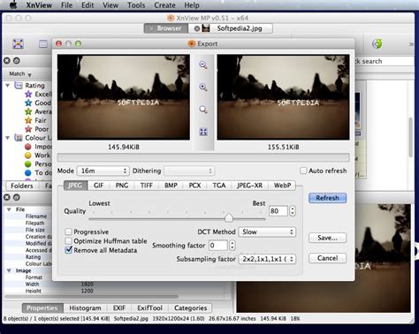Click the blue To do colour label
The image size is (419, 334).
click(28, 172)
